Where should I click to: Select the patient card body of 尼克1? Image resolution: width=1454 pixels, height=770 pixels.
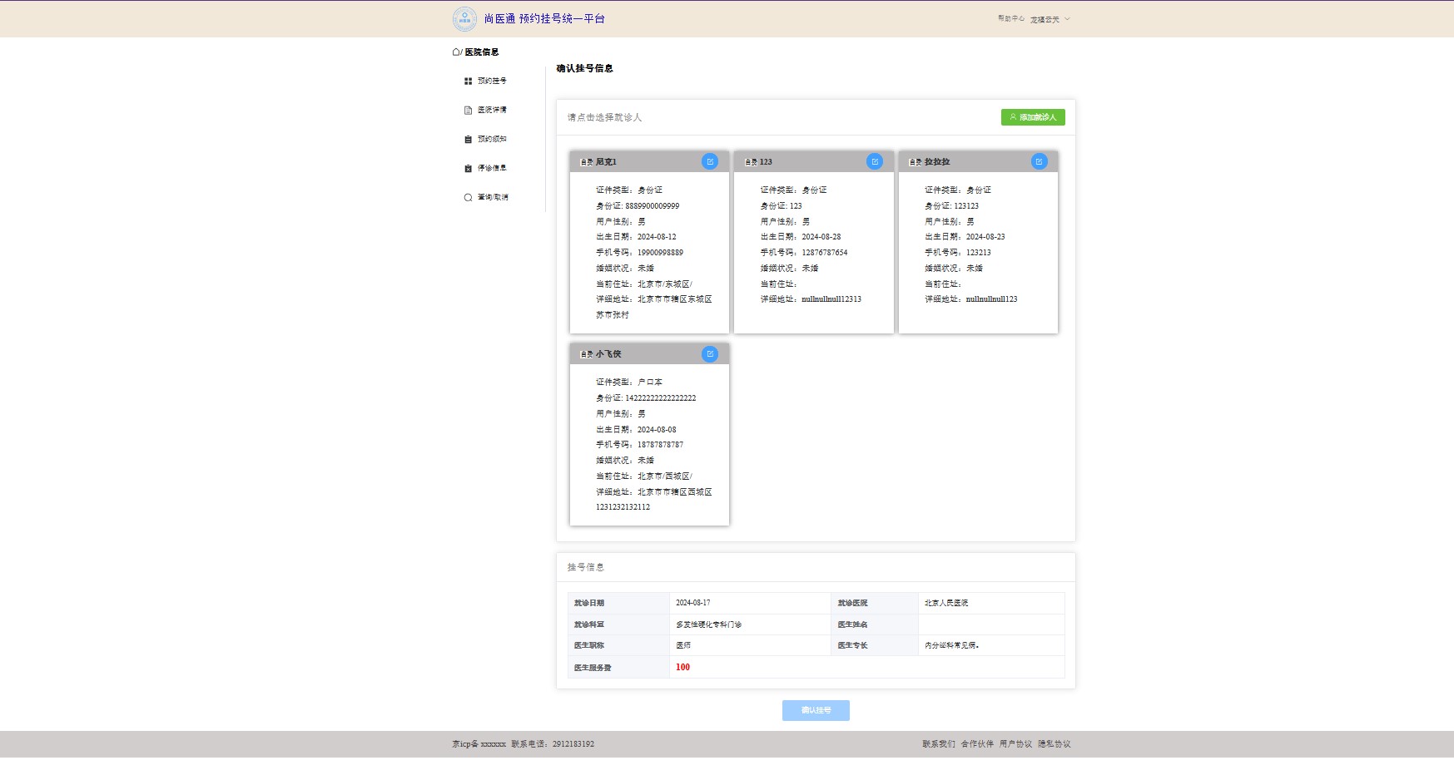649,253
